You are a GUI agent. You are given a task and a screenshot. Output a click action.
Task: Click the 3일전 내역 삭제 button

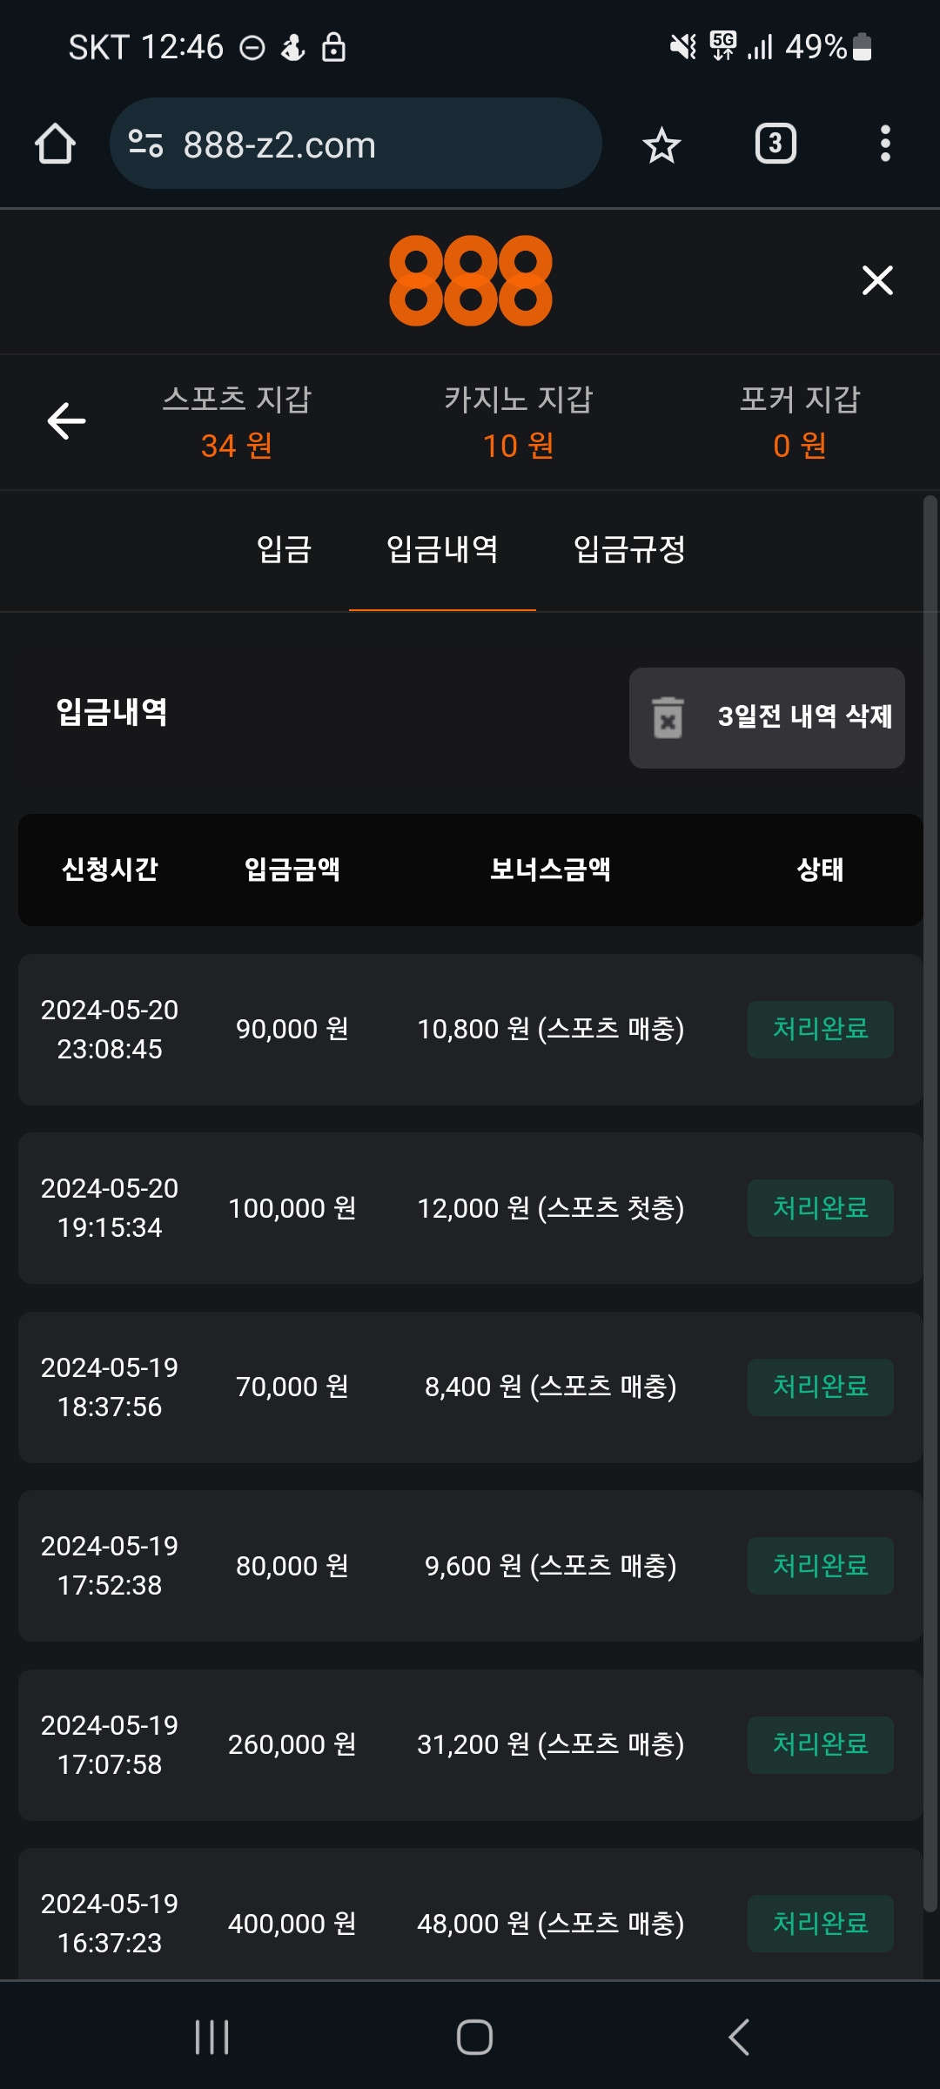[x=767, y=717]
